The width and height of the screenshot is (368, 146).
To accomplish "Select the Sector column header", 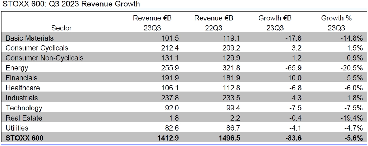I will [x=61, y=28].
